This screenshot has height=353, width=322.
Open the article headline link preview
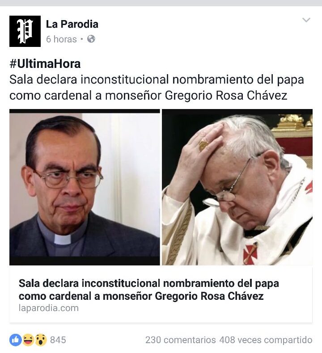[x=149, y=290]
